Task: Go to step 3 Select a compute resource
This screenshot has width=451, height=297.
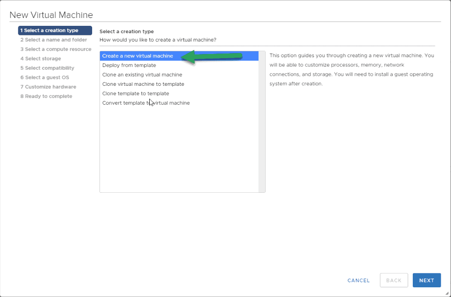Action: (56, 49)
